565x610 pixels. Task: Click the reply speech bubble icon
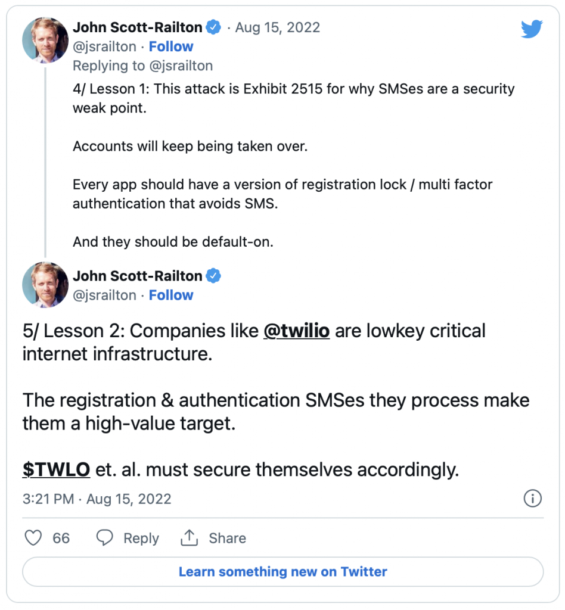point(105,538)
